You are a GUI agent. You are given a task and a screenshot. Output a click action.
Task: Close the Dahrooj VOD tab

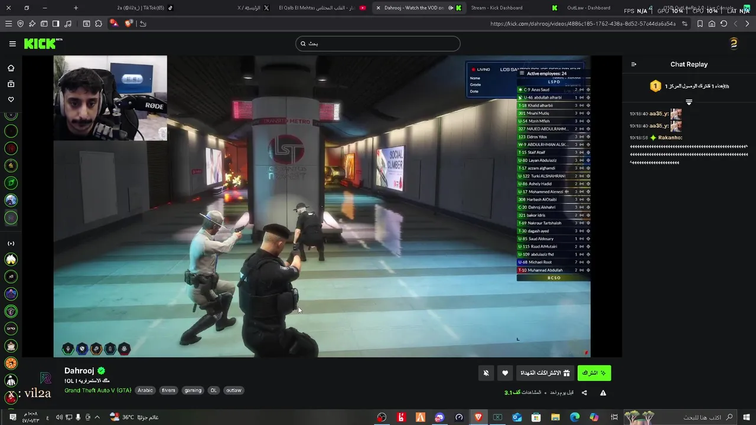coord(378,8)
